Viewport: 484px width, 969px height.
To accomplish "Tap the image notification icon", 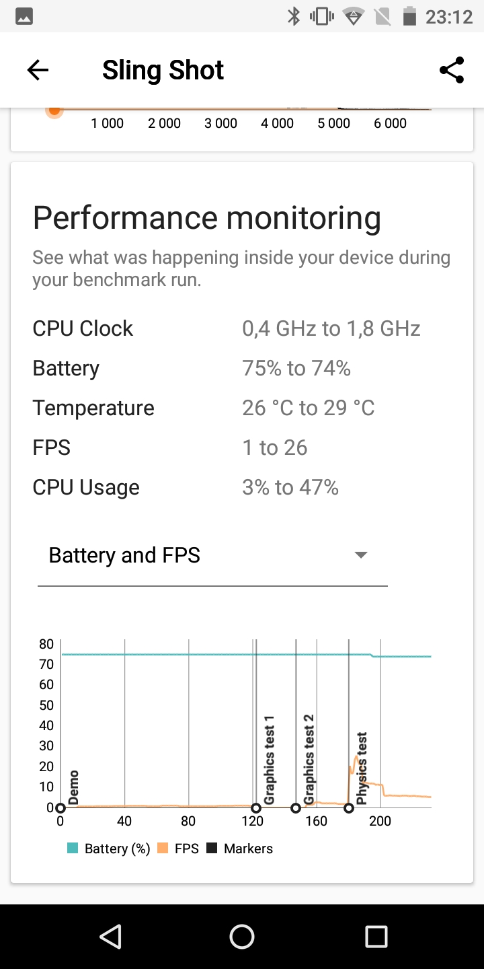I will (24, 17).
